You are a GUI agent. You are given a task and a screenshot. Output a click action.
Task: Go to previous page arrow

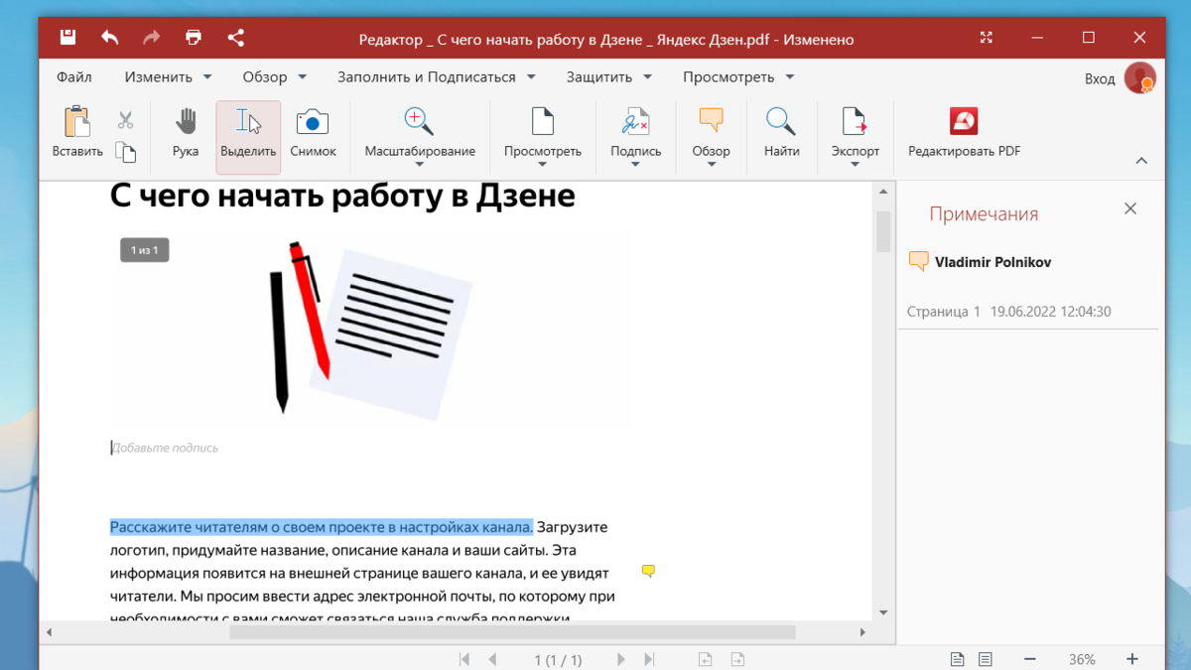point(492,659)
